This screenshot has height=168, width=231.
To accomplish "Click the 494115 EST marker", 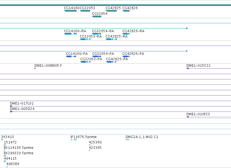I will pyautogui.click(x=5, y=162).
